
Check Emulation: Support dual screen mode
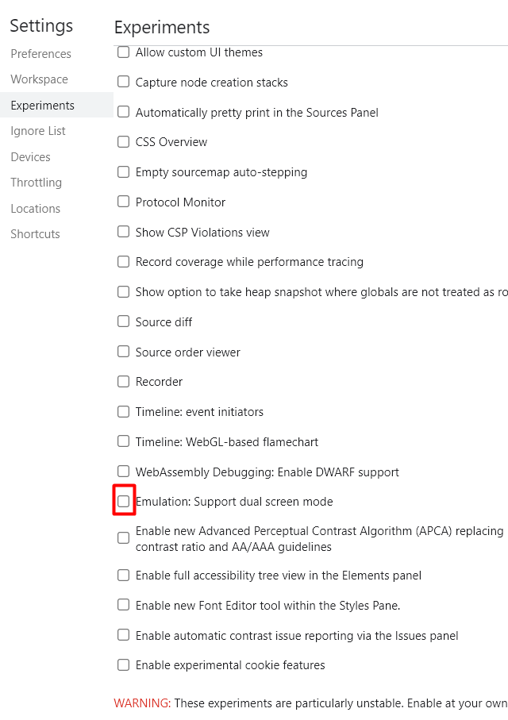(x=123, y=501)
